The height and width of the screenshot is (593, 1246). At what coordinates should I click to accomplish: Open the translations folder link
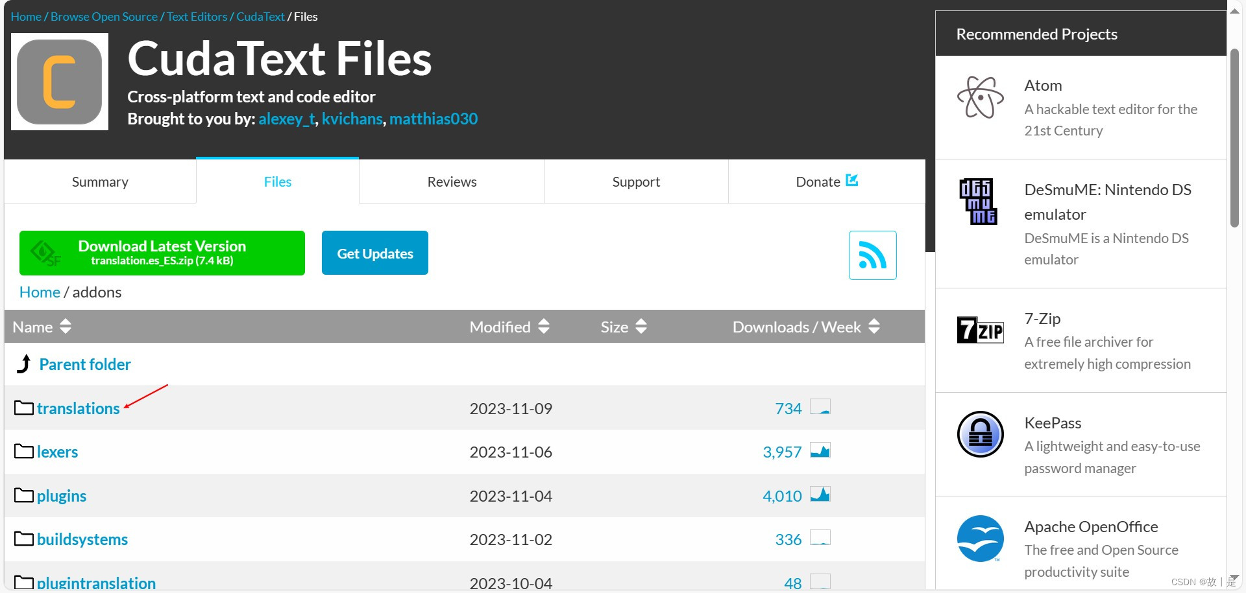[x=79, y=408]
